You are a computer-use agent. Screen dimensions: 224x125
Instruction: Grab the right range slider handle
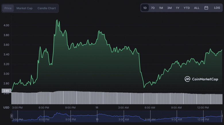222,116
